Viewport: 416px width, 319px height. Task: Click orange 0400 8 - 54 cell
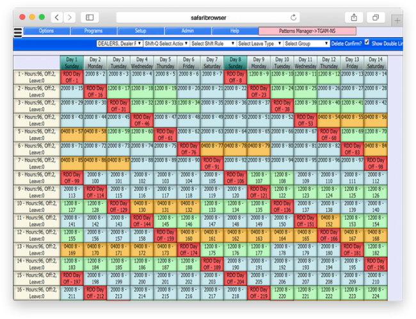point(329,120)
